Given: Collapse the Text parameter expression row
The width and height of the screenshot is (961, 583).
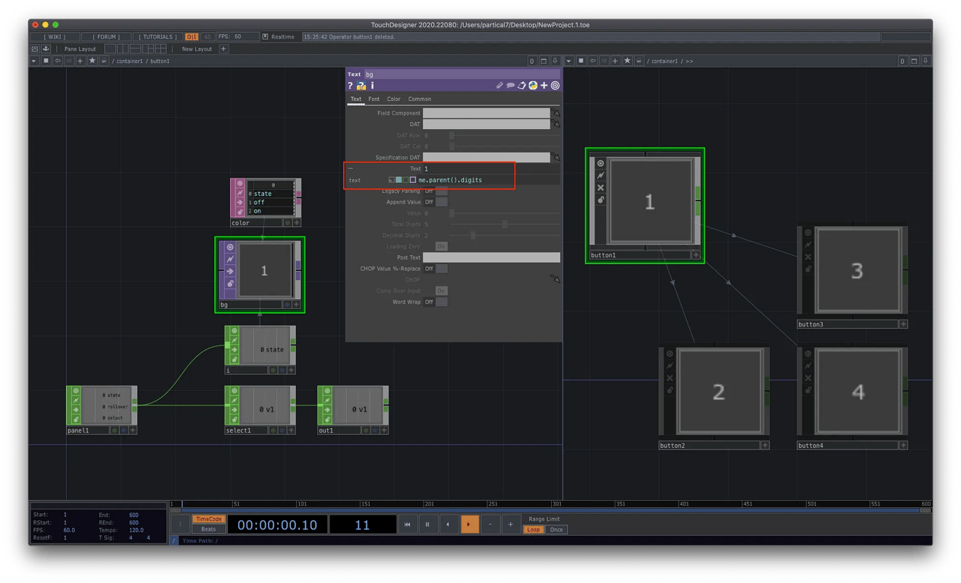Looking at the screenshot, I should pos(351,169).
